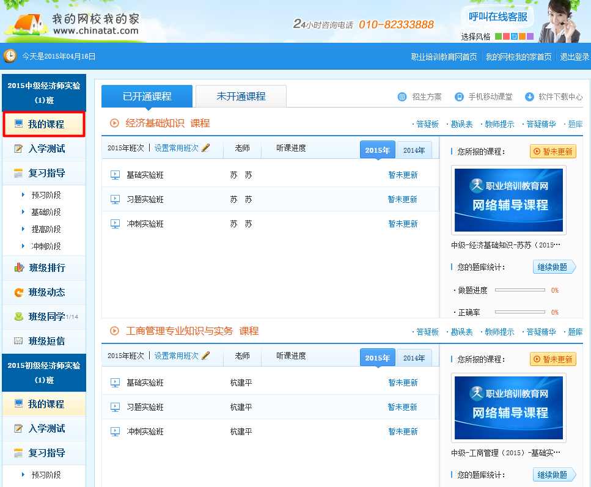Select 2014年 tab in 经济基础知识 course

(x=414, y=150)
